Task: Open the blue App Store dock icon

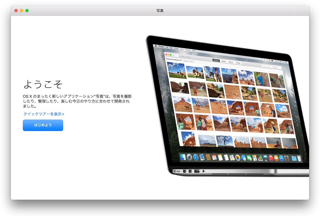Action: click(282, 158)
